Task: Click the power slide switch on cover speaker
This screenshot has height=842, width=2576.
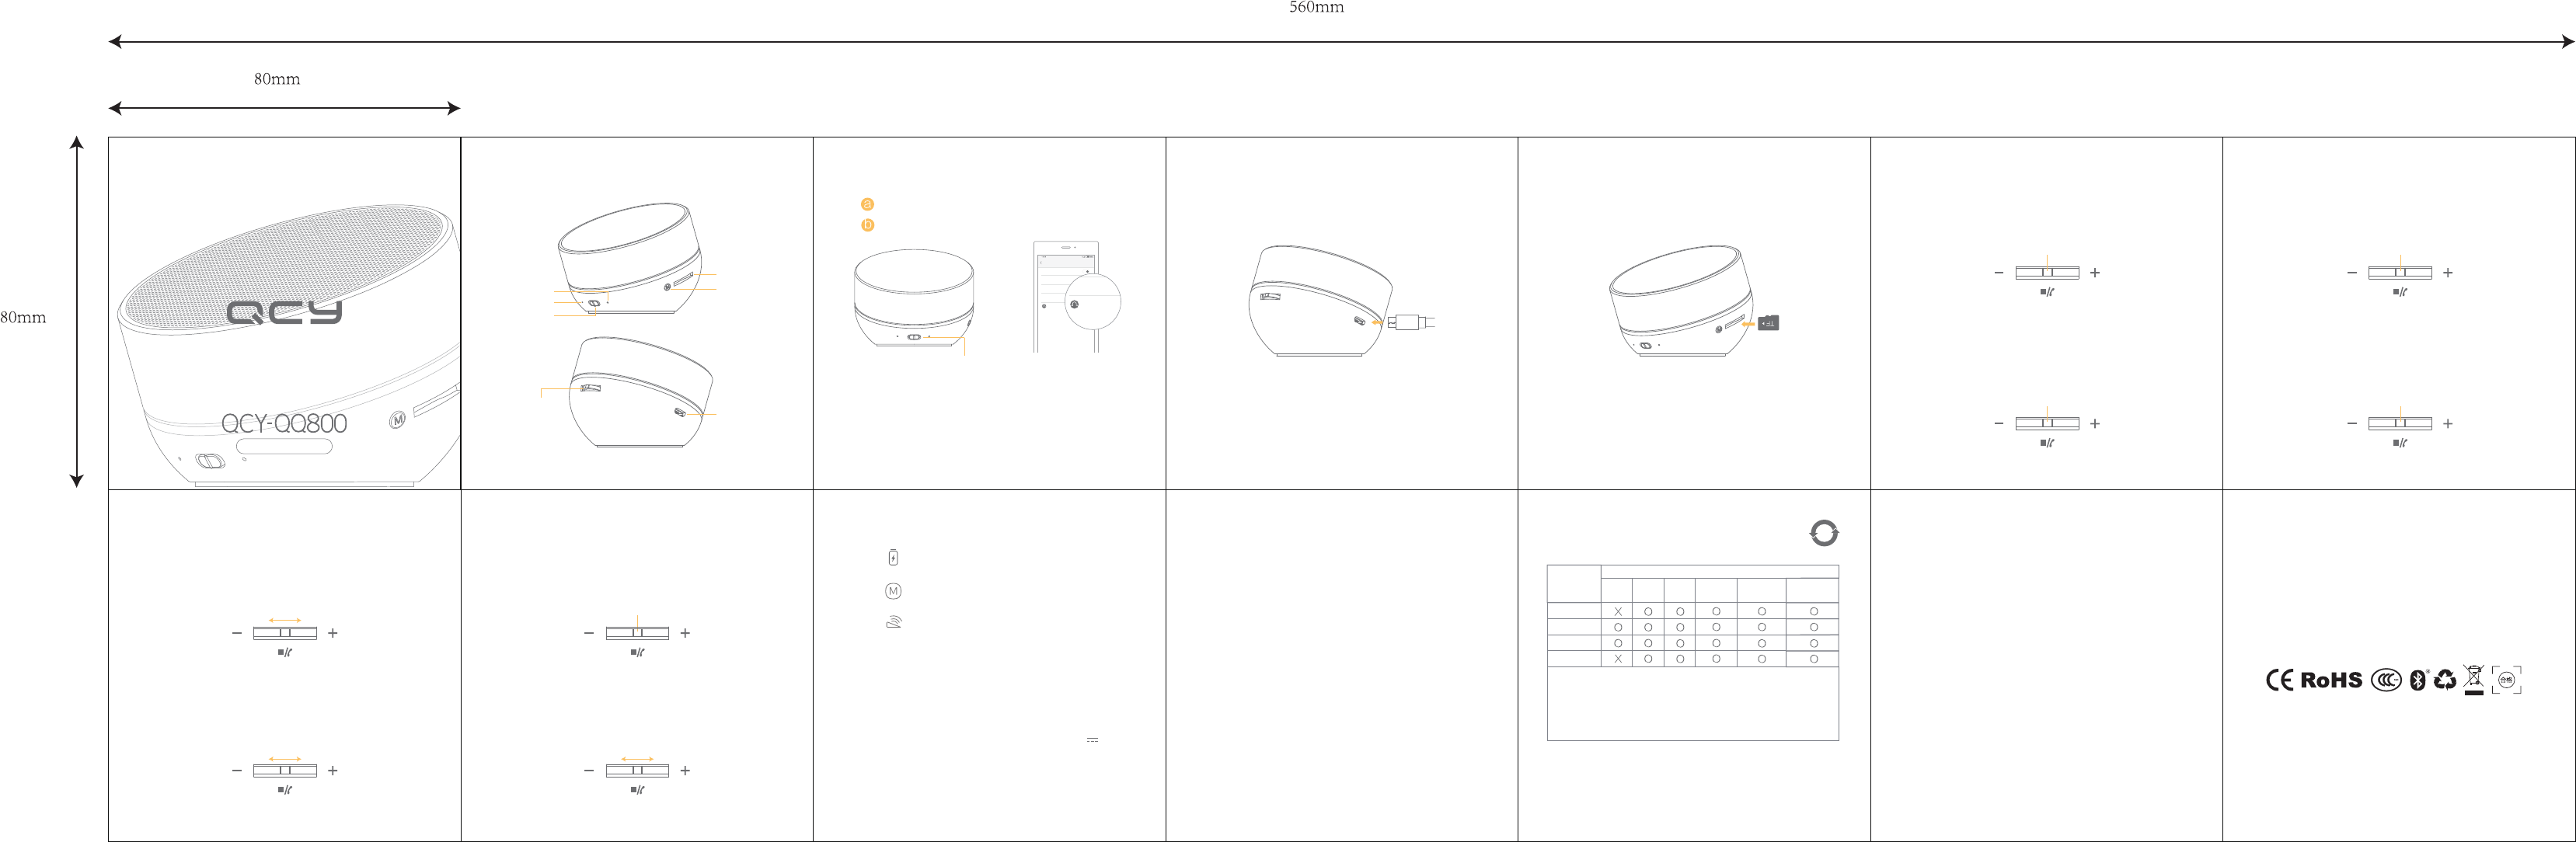Action: (x=210, y=461)
